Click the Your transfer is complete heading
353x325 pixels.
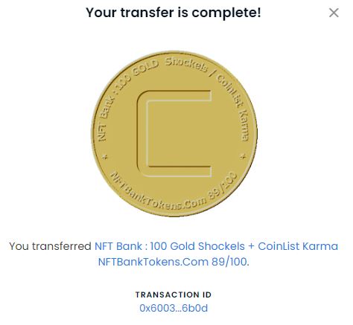[x=174, y=13]
